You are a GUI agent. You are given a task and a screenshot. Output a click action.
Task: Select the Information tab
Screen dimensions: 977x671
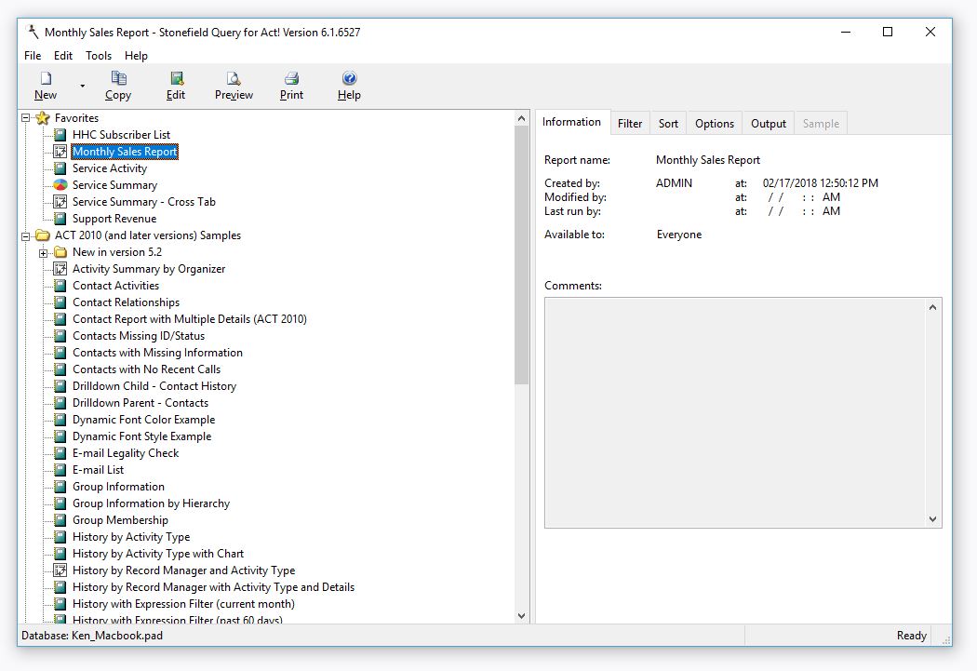(571, 122)
